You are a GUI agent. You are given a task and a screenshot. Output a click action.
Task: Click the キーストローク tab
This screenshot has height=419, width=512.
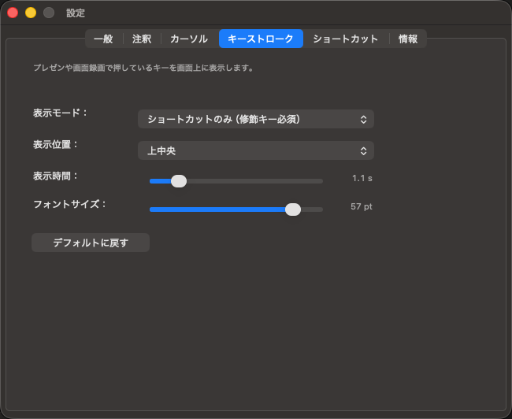point(261,39)
